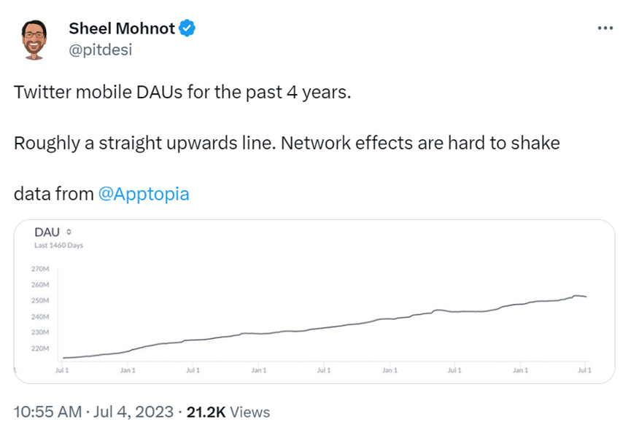This screenshot has height=430, width=631.
Task: Click the 21.2K Views count
Action: point(228,412)
